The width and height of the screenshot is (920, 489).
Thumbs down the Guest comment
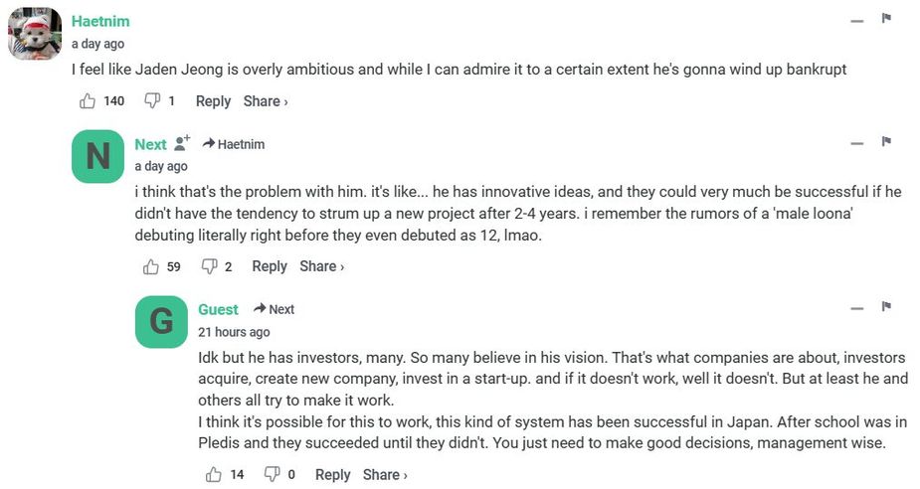click(x=272, y=475)
